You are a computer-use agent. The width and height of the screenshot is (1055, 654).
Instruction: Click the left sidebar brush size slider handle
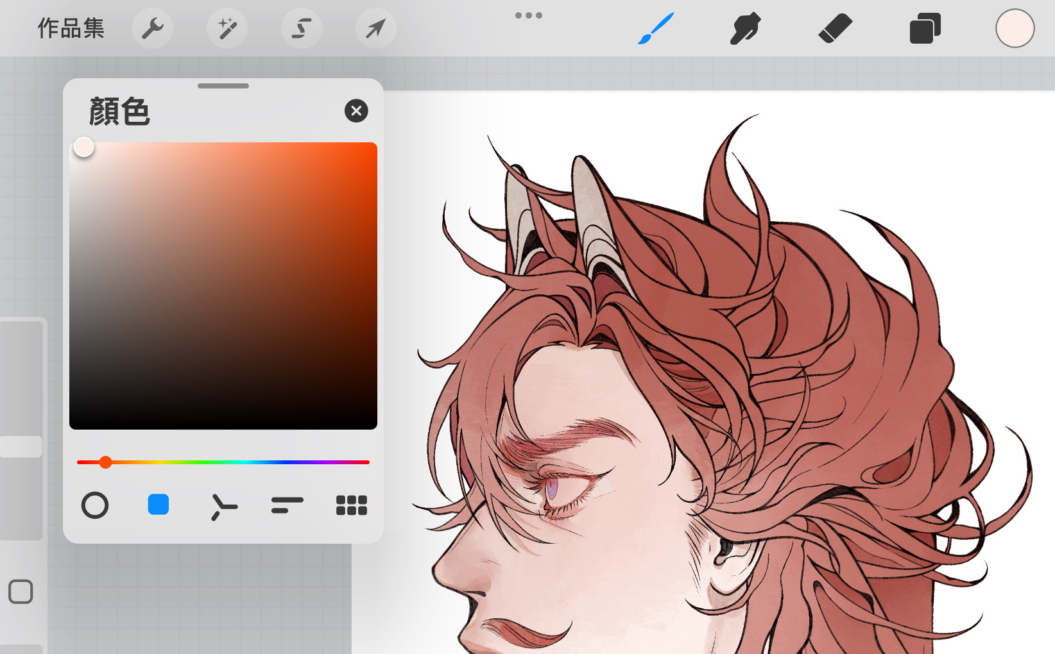click(x=21, y=447)
